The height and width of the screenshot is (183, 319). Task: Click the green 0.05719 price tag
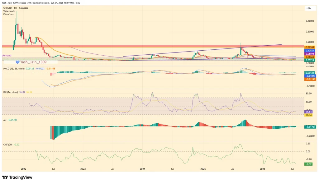pyautogui.click(x=310, y=60)
